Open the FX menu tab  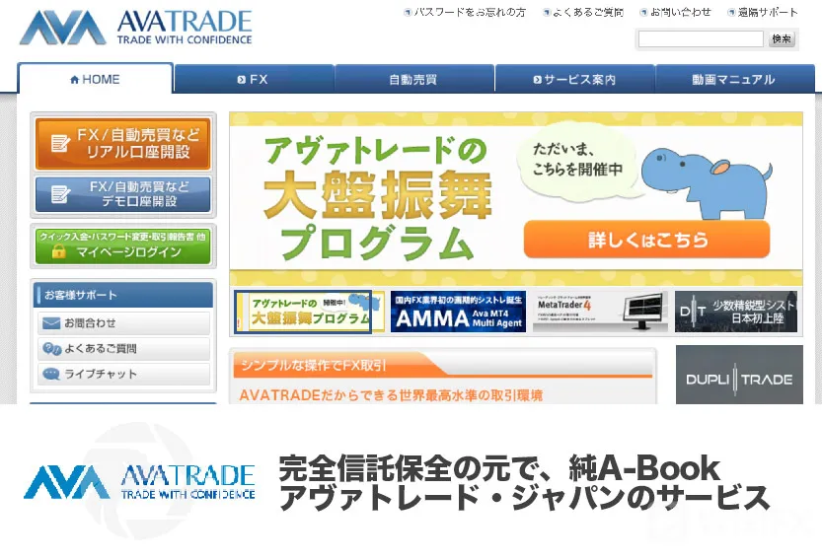coord(254,79)
